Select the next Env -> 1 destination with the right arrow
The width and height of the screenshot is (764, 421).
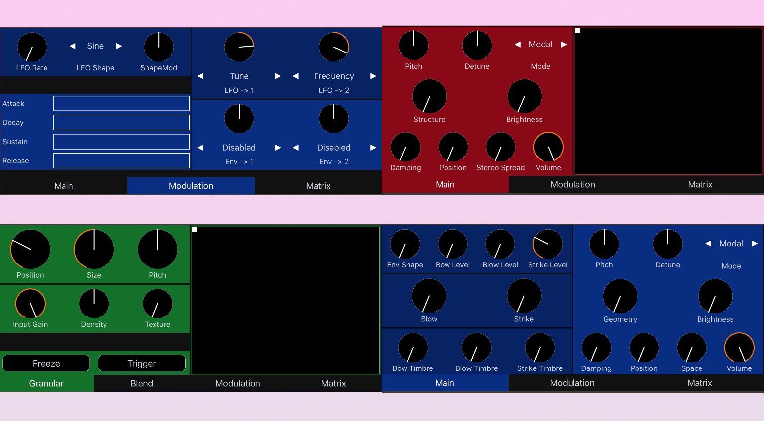[278, 148]
